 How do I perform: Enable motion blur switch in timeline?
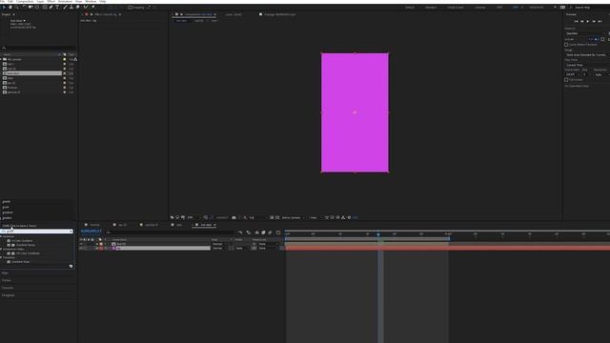tap(270, 232)
